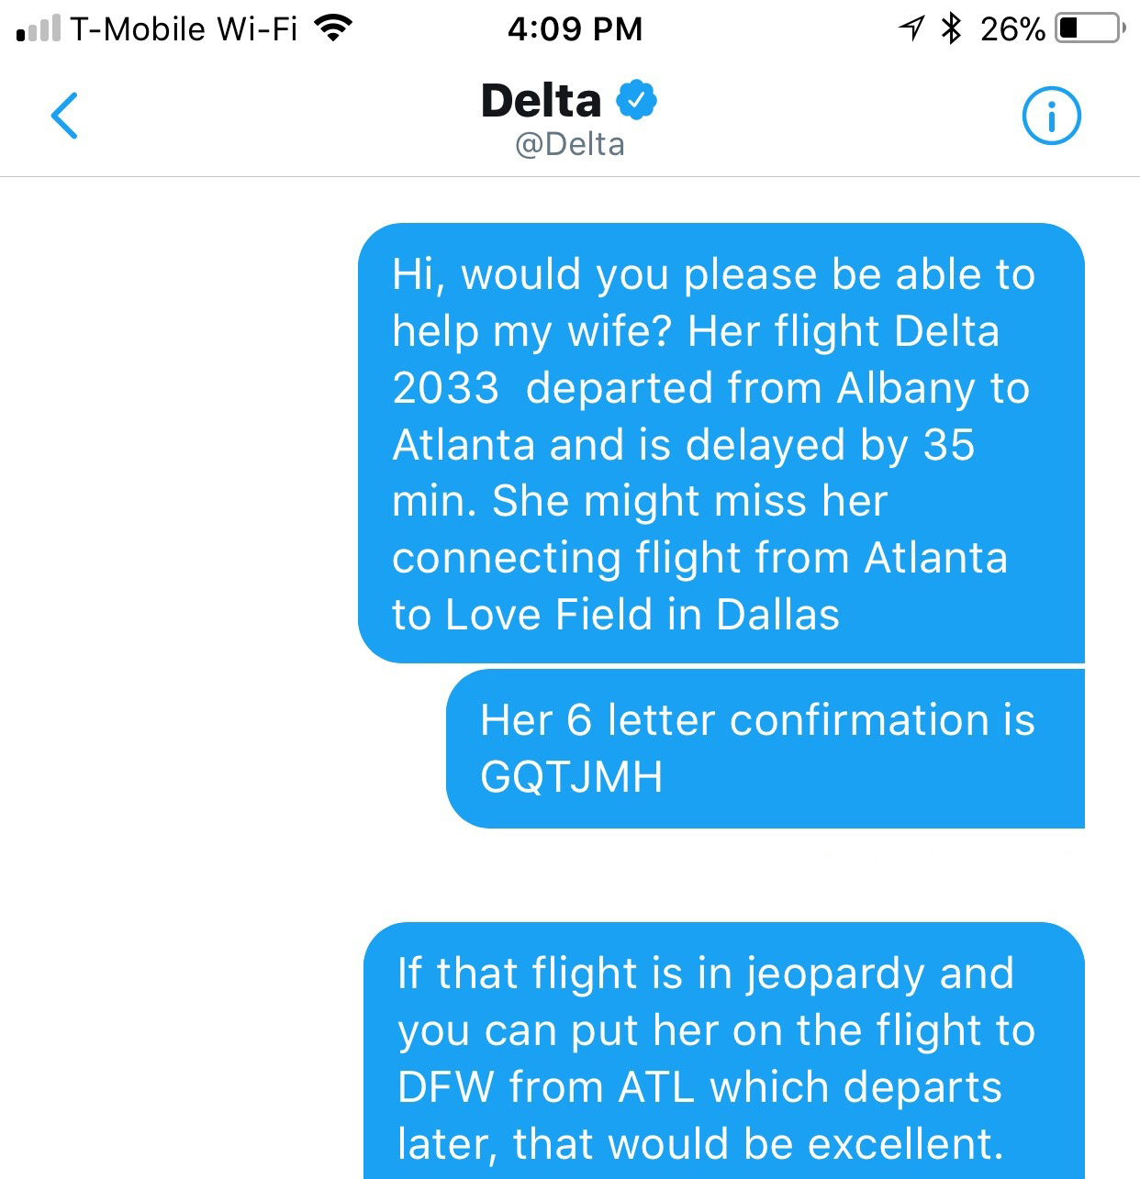Viewport: 1140px width, 1179px height.
Task: Tap the Bluetooth status icon
Action: tap(952, 28)
